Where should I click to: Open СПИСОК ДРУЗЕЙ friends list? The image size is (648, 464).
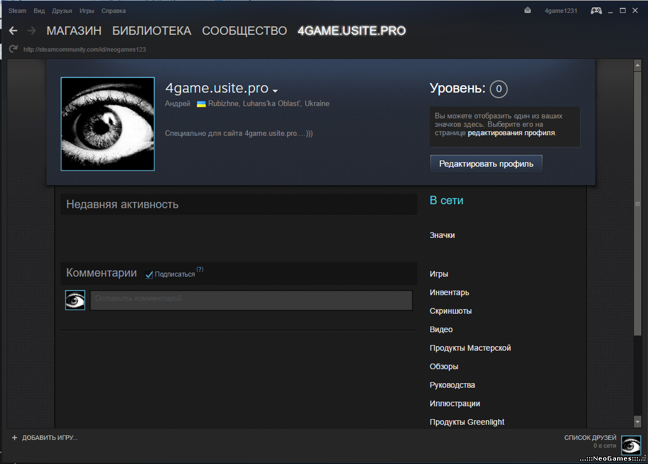pyautogui.click(x=590, y=438)
